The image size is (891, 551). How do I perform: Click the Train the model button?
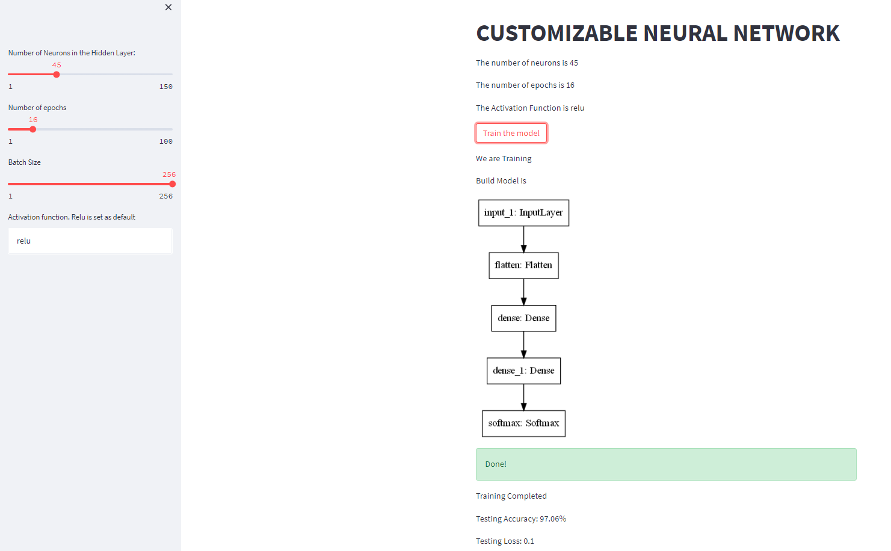click(511, 133)
